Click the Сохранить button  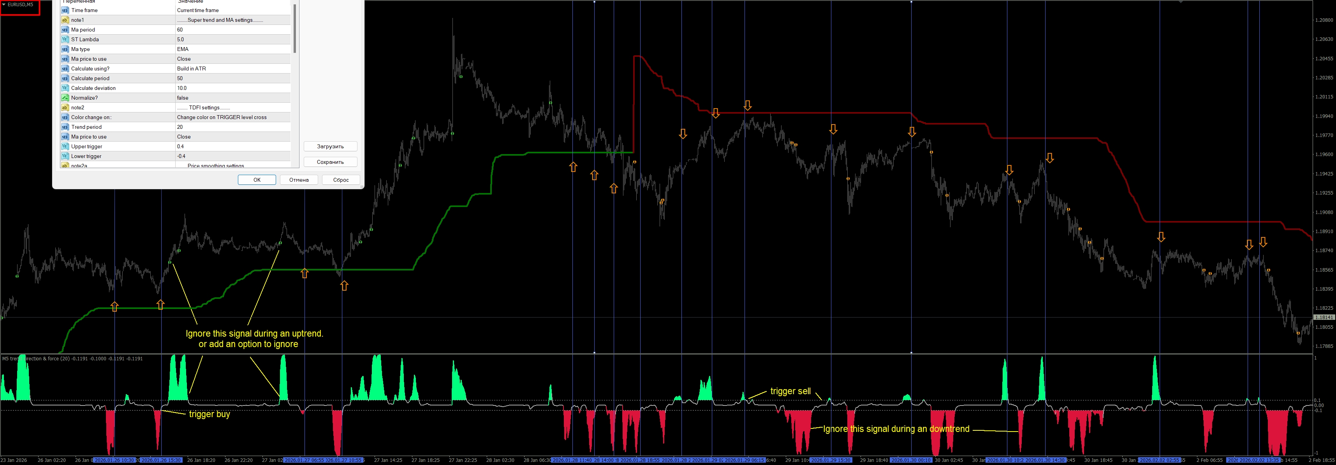click(330, 162)
